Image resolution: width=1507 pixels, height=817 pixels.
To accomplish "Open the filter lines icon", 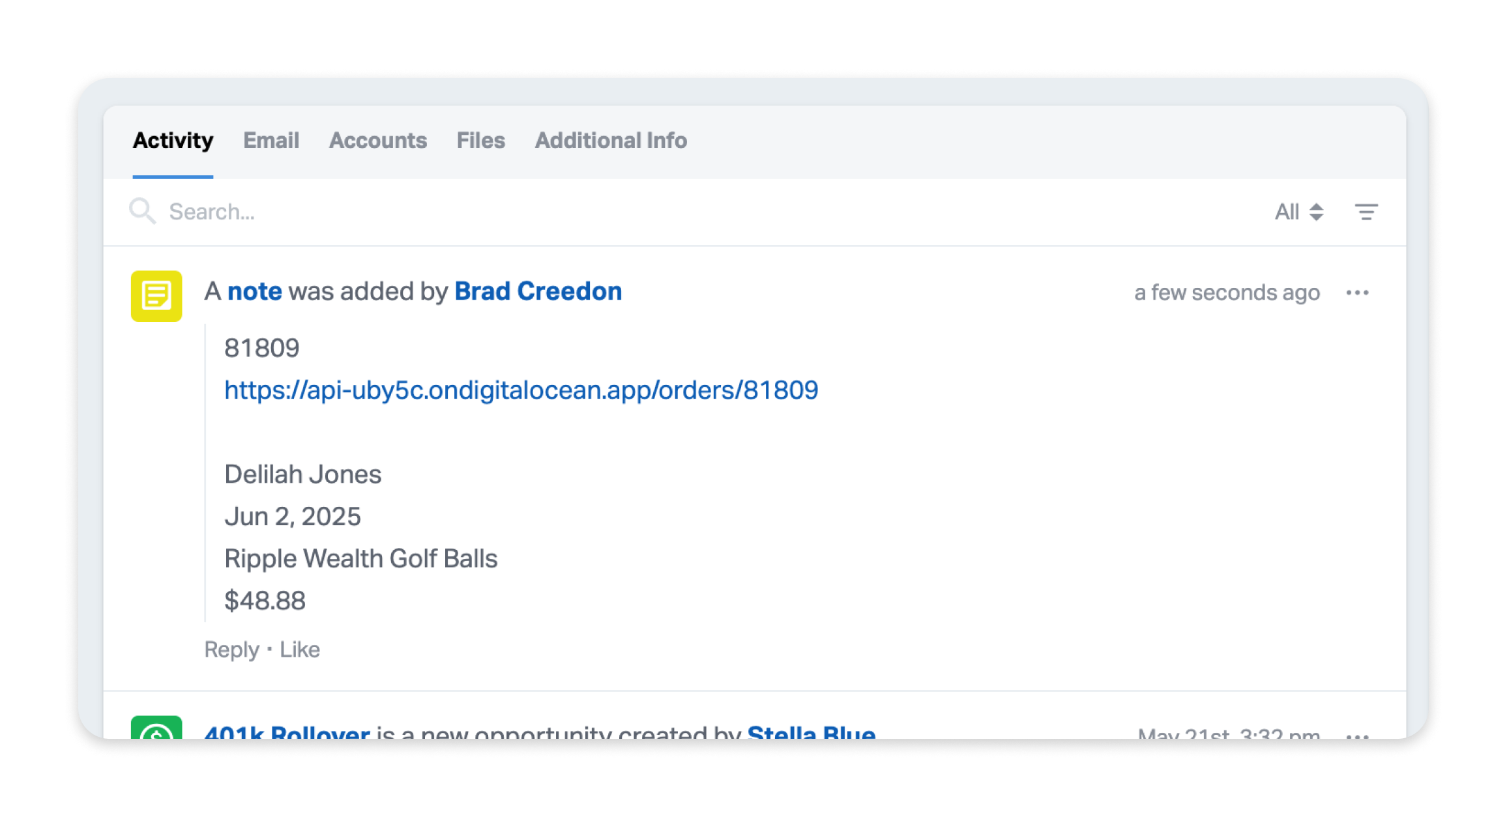I will point(1366,212).
